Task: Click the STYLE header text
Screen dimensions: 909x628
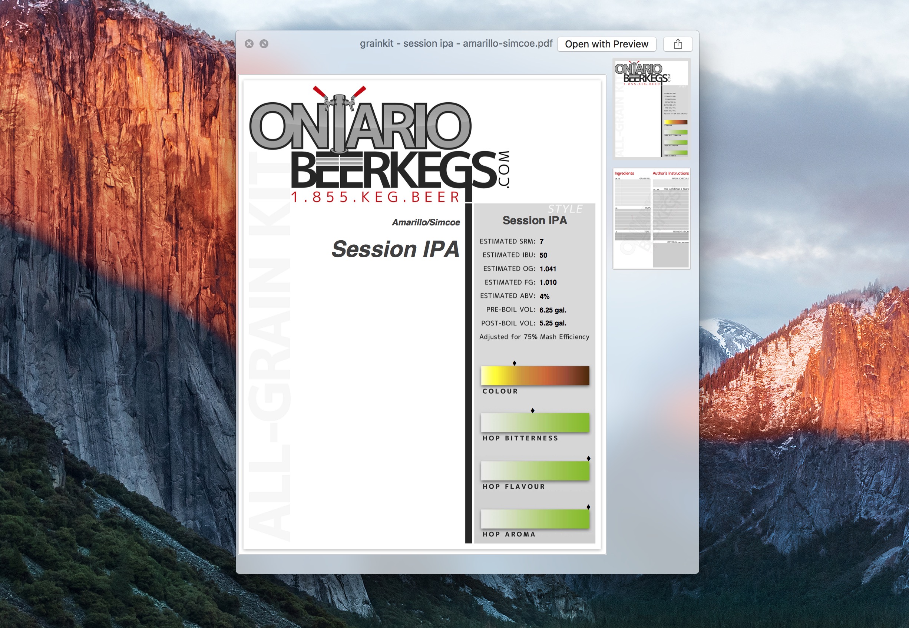Action: coord(565,209)
